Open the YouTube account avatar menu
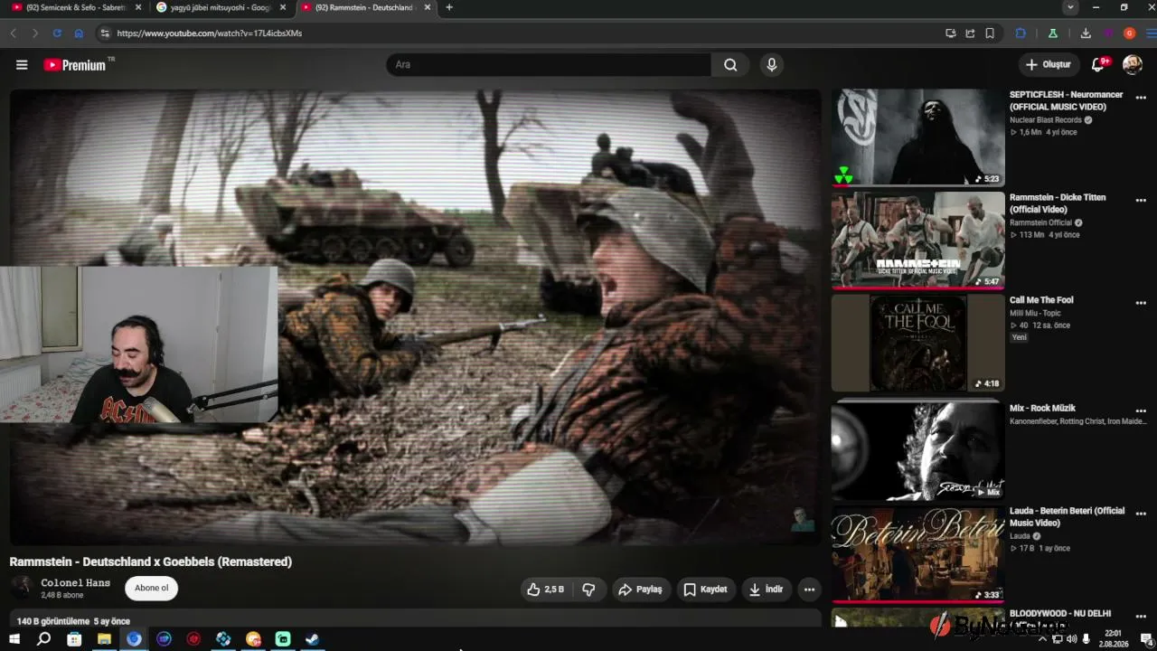Image resolution: width=1157 pixels, height=651 pixels. [x=1132, y=64]
